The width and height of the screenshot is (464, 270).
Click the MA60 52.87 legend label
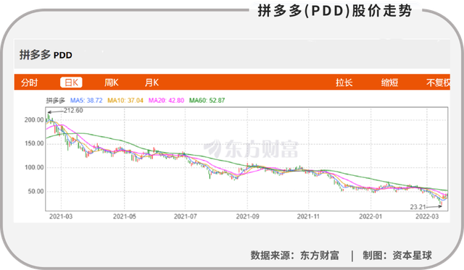click(x=207, y=101)
